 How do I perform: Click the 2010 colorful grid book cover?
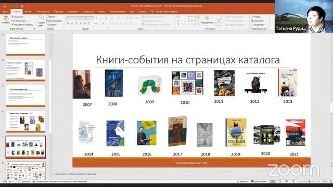pyautogui.click(x=187, y=83)
